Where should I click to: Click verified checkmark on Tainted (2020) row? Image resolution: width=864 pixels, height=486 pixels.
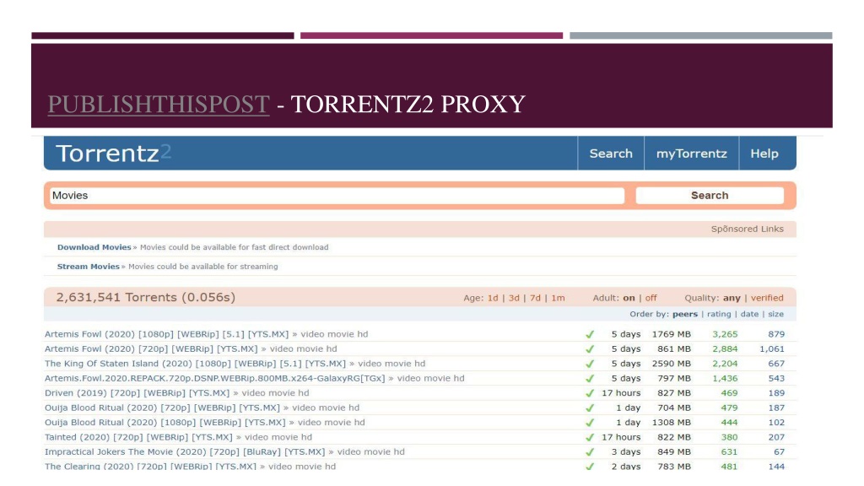point(590,437)
